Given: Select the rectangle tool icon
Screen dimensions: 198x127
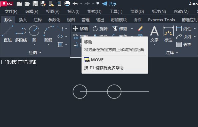Looking at the screenshot, I should (x=60, y=29).
